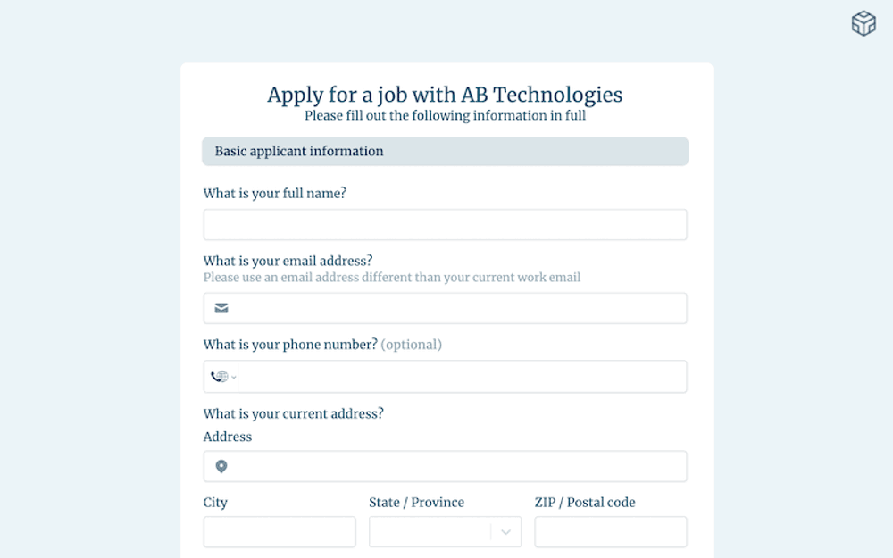Screen dimensions: 893x558
Task: Focus the City text field
Action: pyautogui.click(x=280, y=532)
